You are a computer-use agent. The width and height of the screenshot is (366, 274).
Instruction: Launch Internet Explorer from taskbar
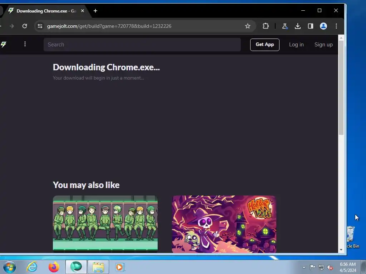coord(32,267)
